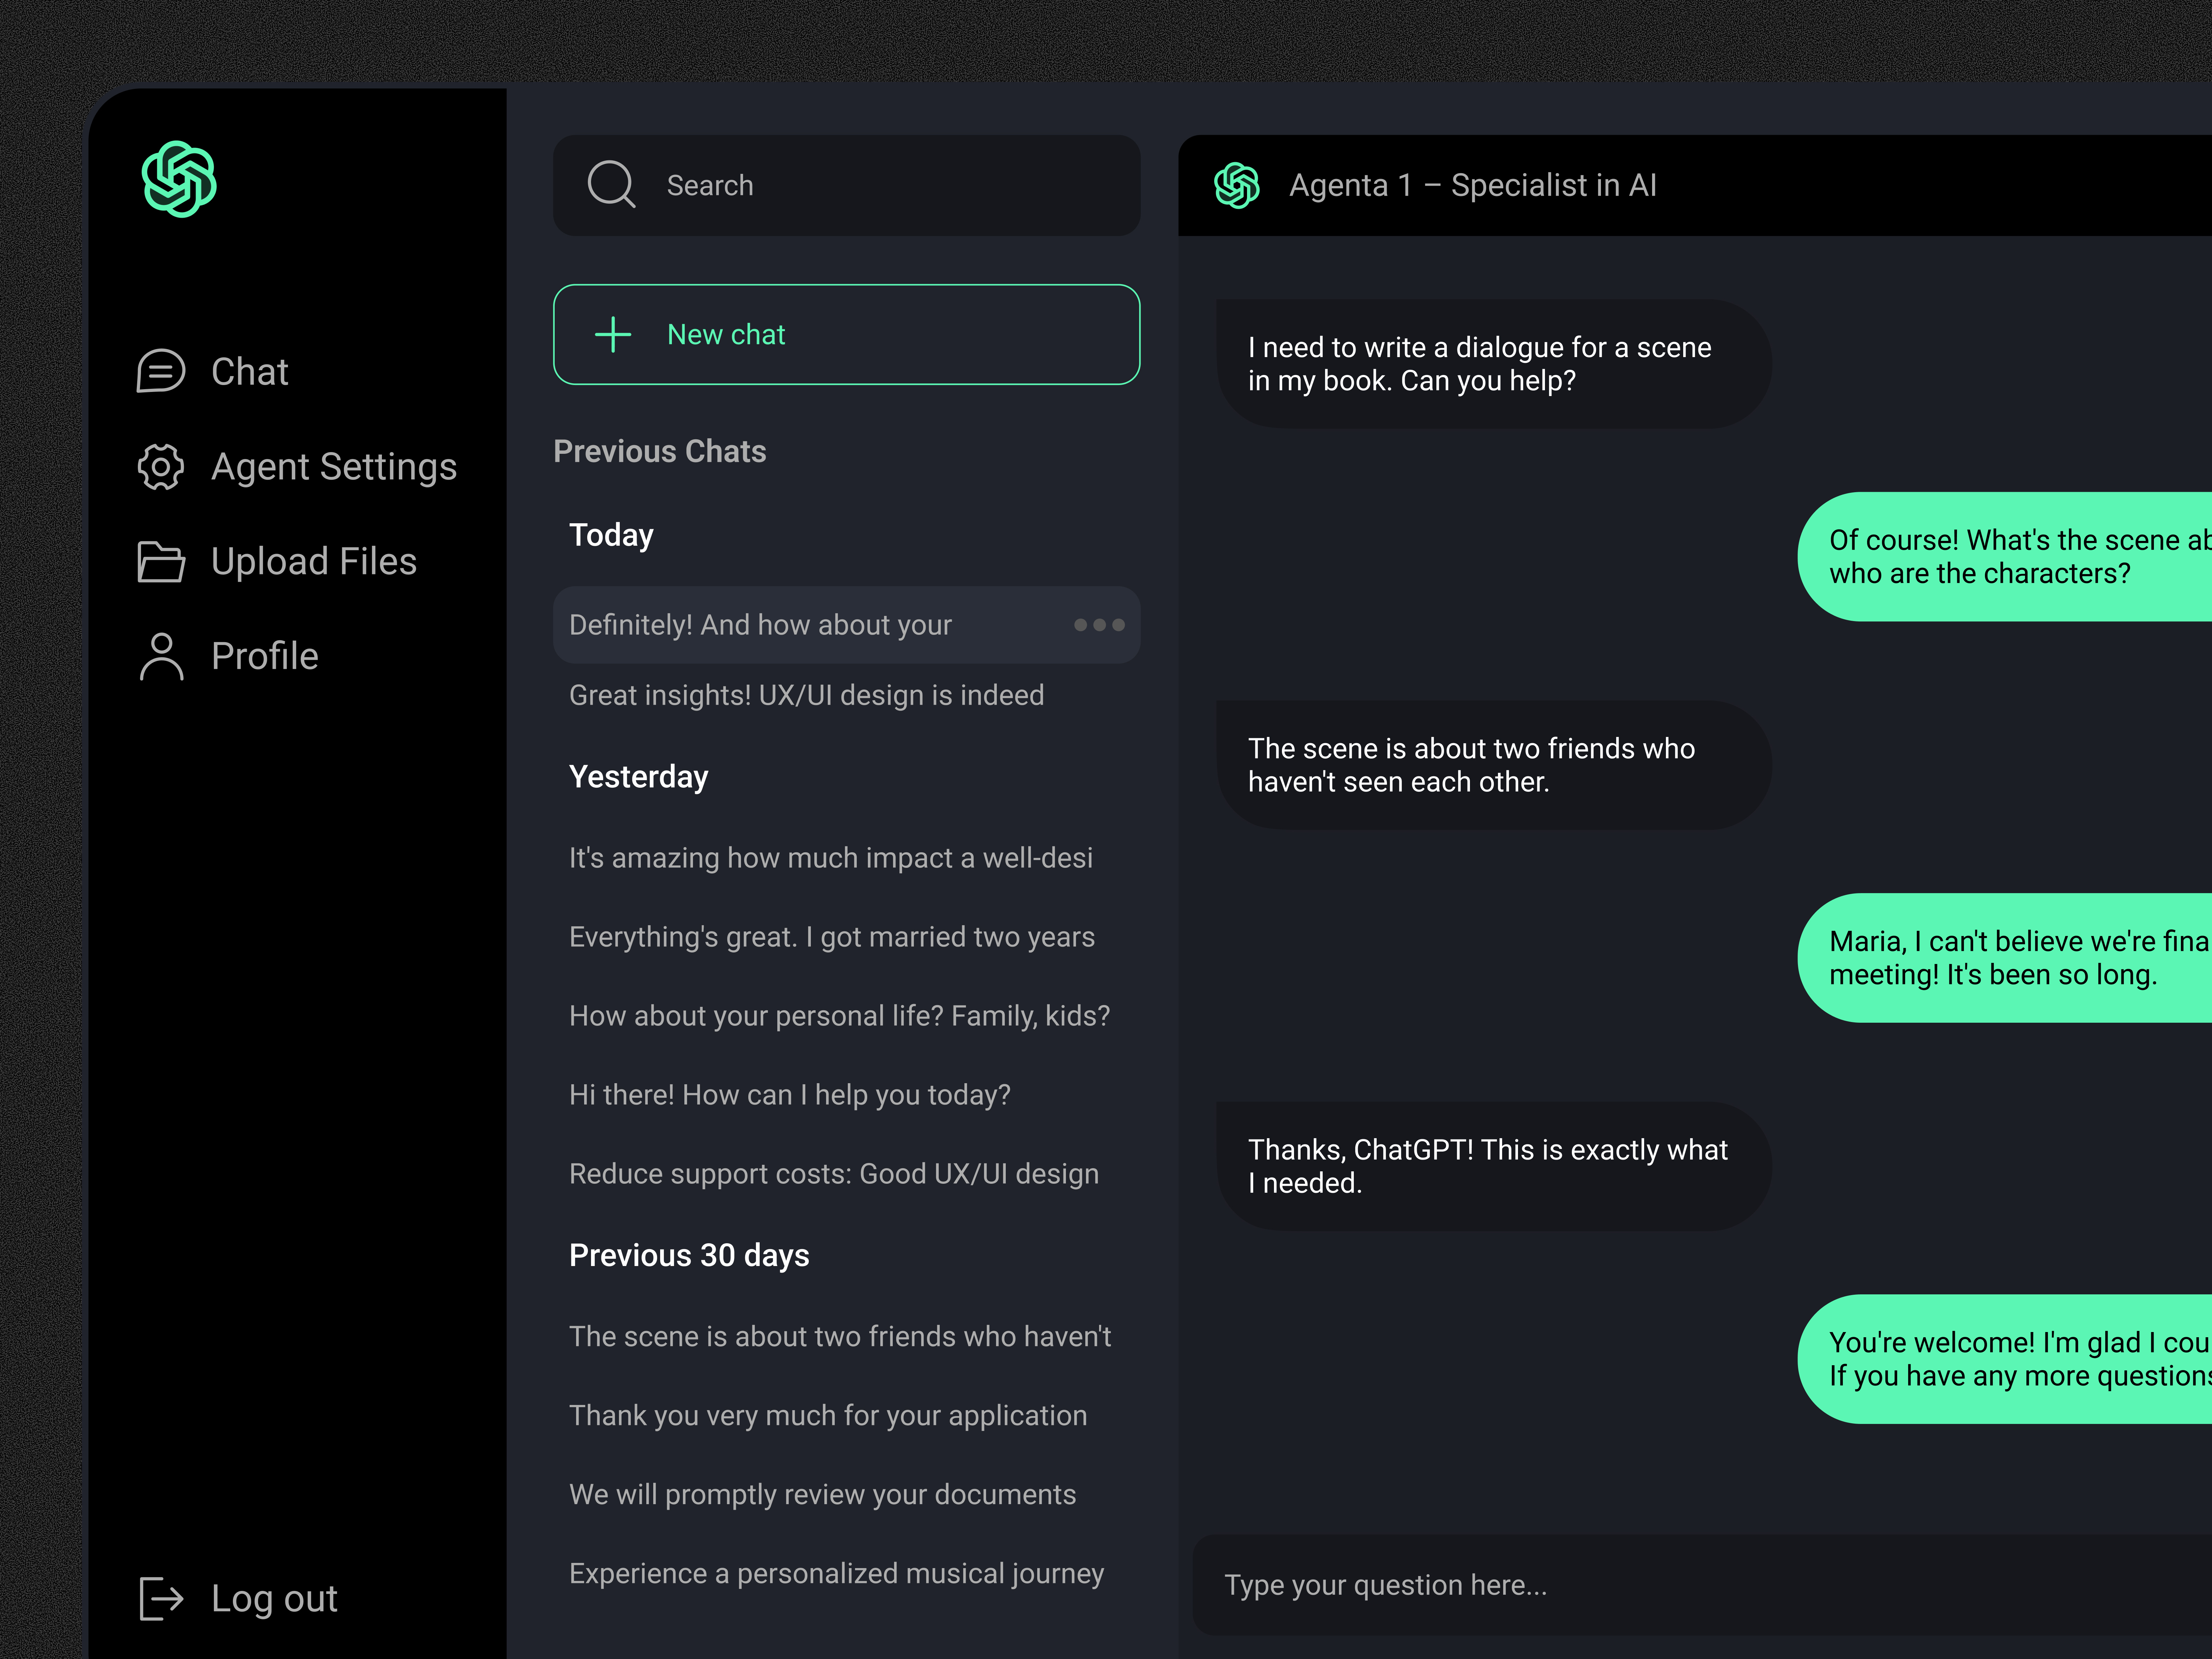Viewport: 2212px width, 1659px height.
Task: Open 'Experience a personalized musical journey' chat
Action: point(837,1574)
